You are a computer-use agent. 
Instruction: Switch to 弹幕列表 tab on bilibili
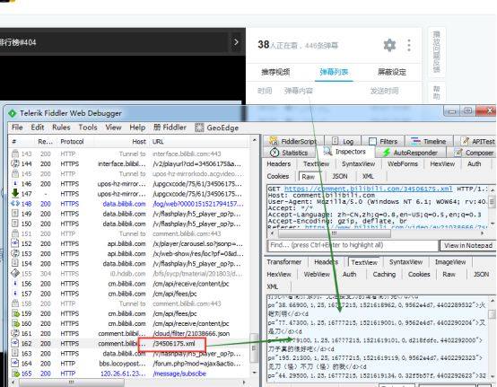coord(334,72)
